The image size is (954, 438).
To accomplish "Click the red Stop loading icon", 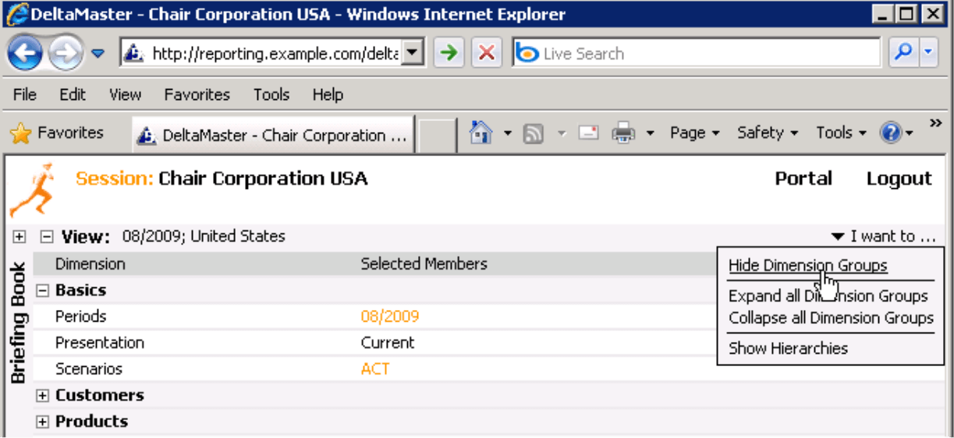I will click(x=487, y=54).
